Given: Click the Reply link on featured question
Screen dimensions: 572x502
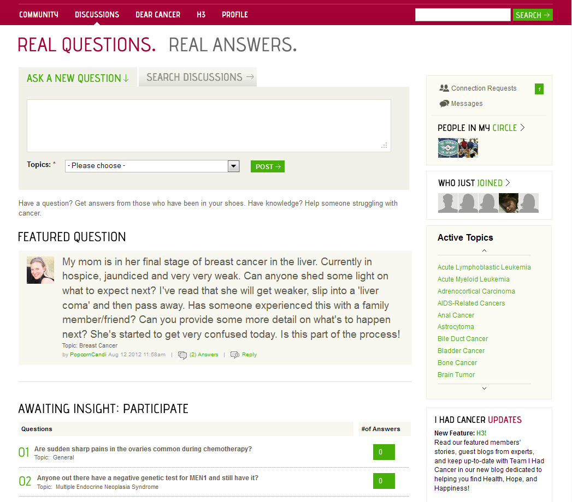Looking at the screenshot, I should 249,355.
